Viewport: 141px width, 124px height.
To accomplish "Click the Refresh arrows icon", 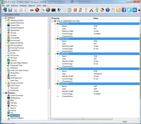I will tap(80, 10).
